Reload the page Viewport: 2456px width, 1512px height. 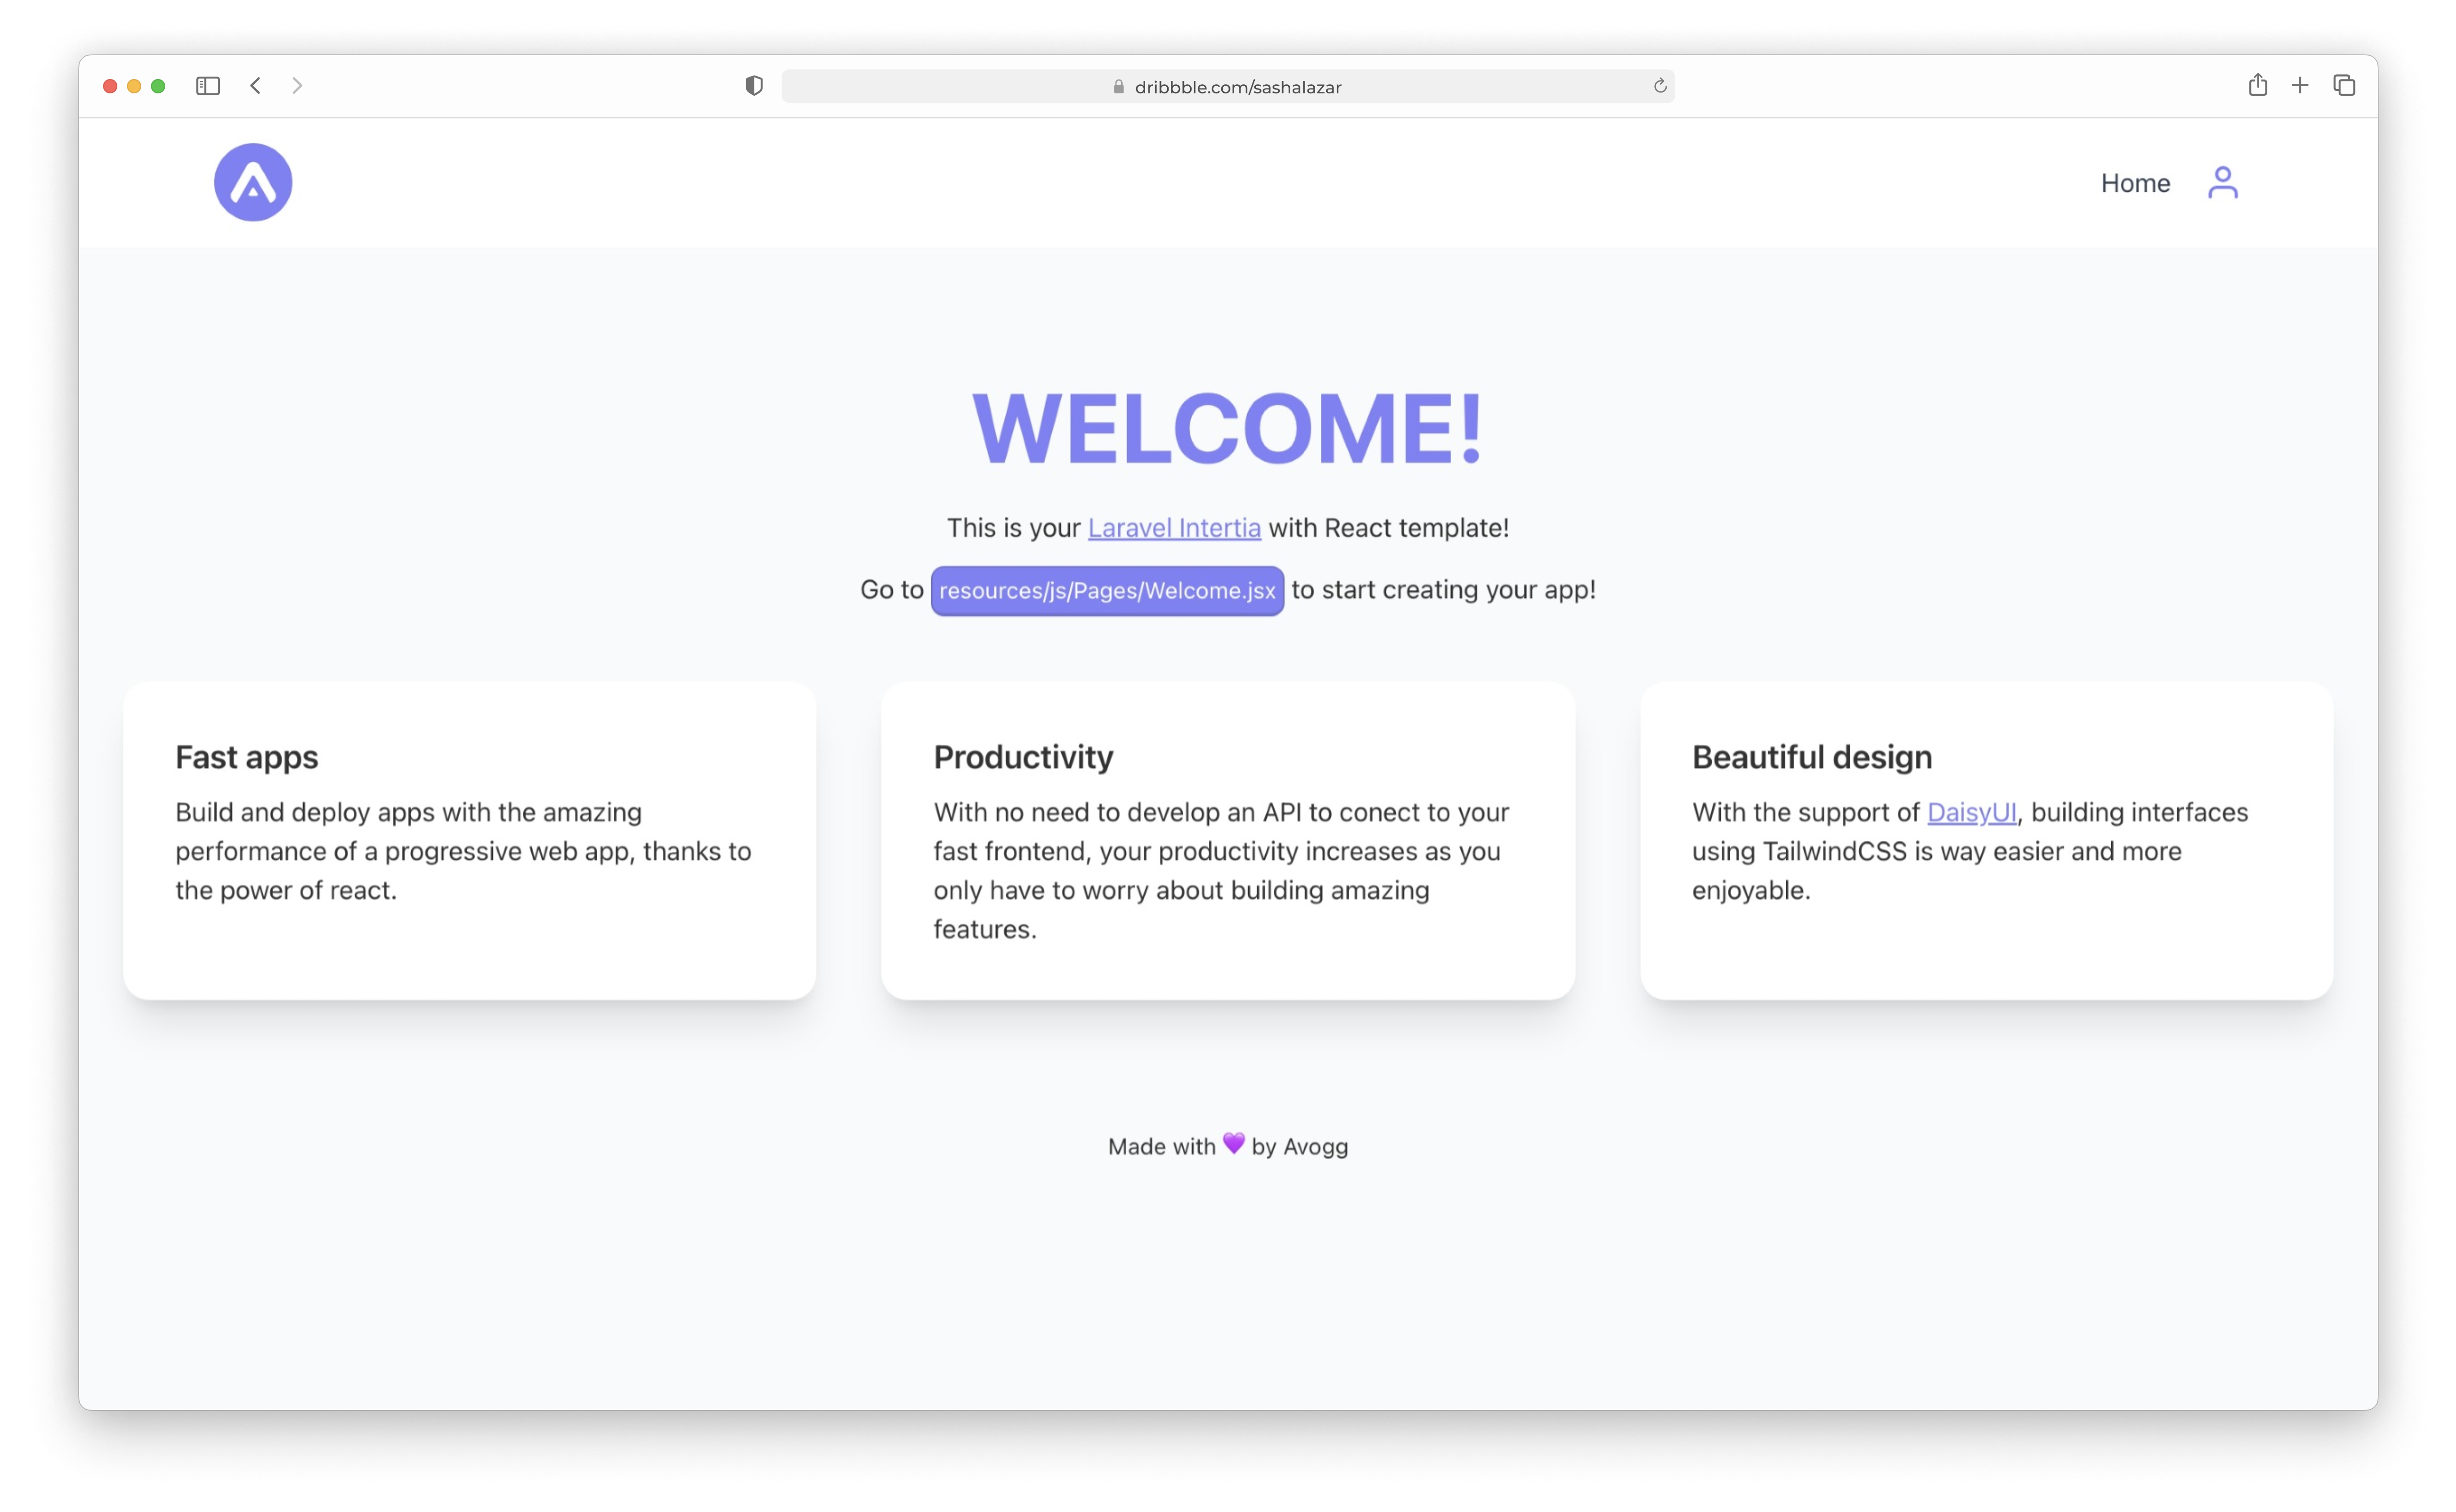pos(1660,86)
